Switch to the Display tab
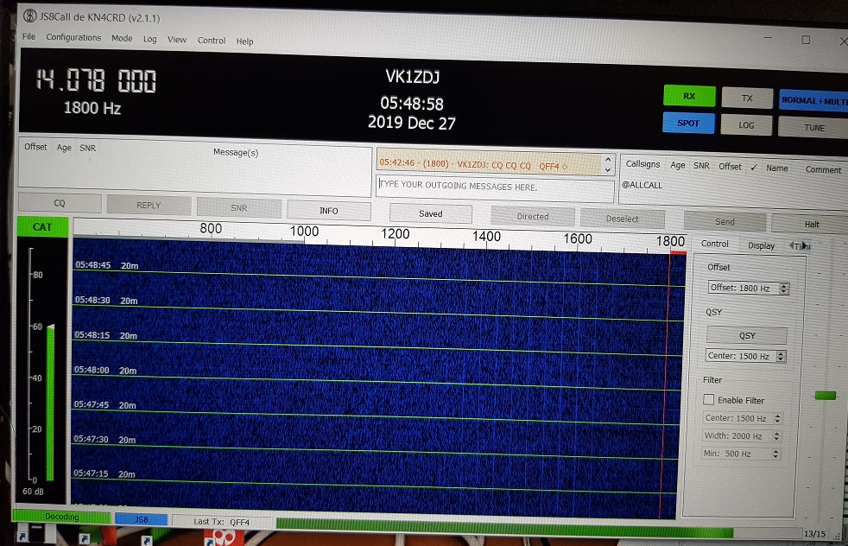848x546 pixels. coord(761,245)
